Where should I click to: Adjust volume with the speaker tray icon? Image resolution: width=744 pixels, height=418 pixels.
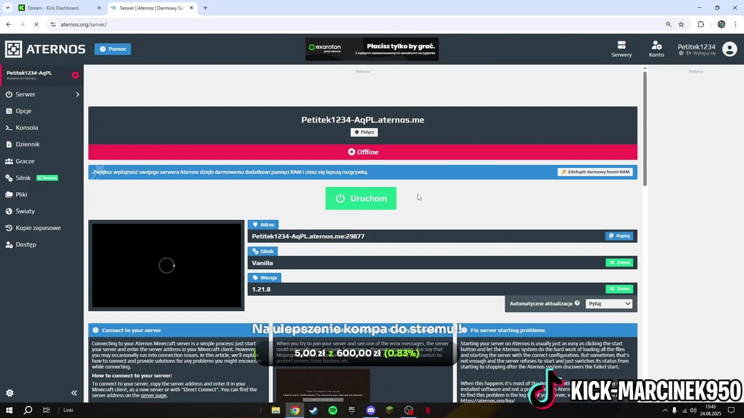pos(693,410)
